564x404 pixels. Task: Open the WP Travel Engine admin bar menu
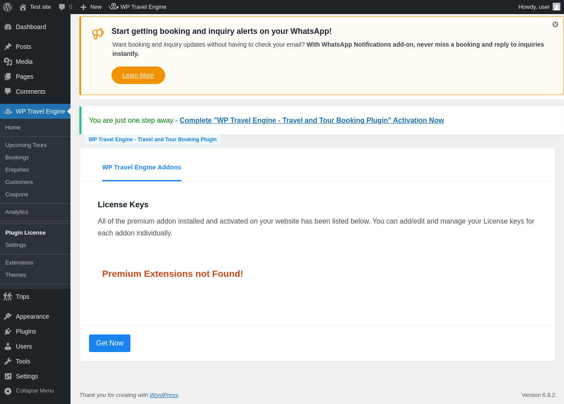tap(138, 7)
